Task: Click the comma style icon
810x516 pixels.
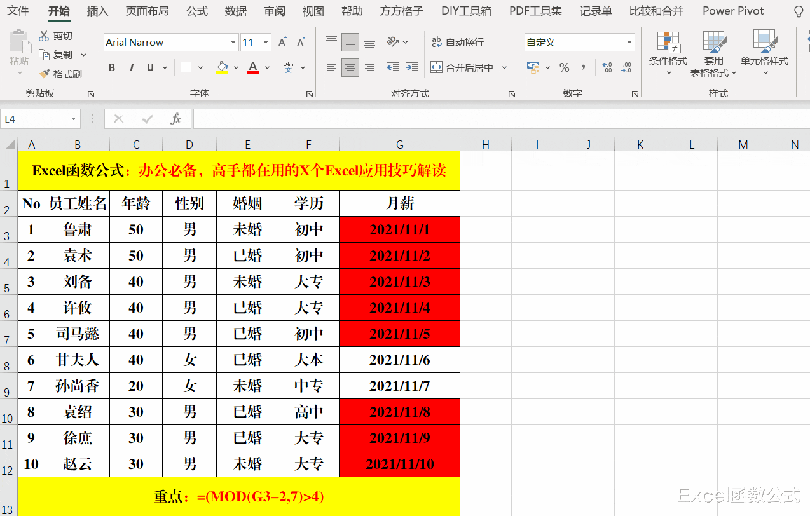Action: pyautogui.click(x=584, y=67)
